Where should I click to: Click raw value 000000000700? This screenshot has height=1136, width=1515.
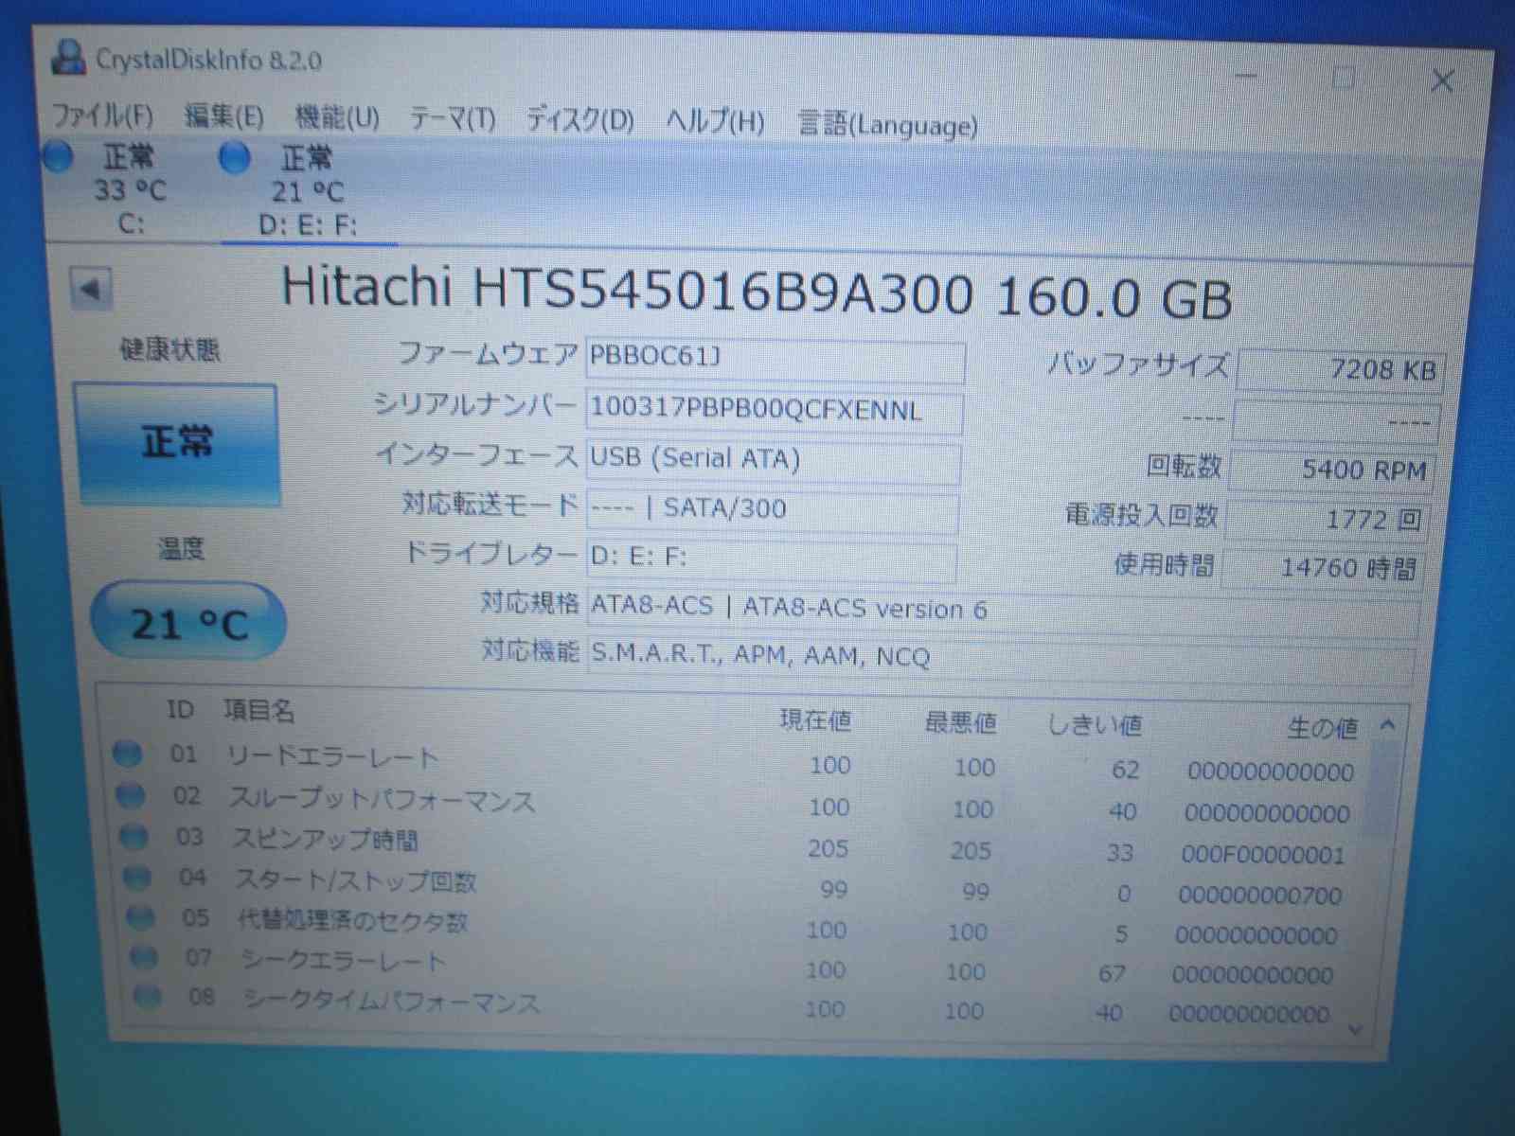[1260, 896]
